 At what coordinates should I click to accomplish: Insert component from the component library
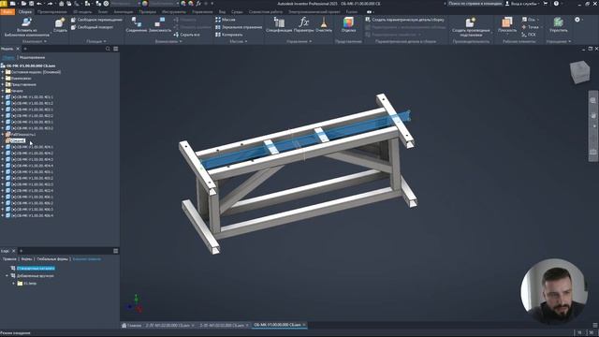pyautogui.click(x=27, y=27)
